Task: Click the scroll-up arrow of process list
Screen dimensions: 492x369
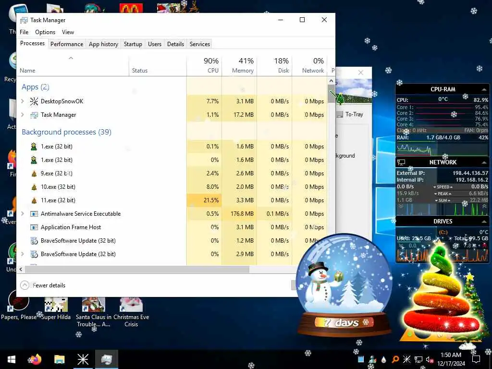Action: pyautogui.click(x=331, y=81)
